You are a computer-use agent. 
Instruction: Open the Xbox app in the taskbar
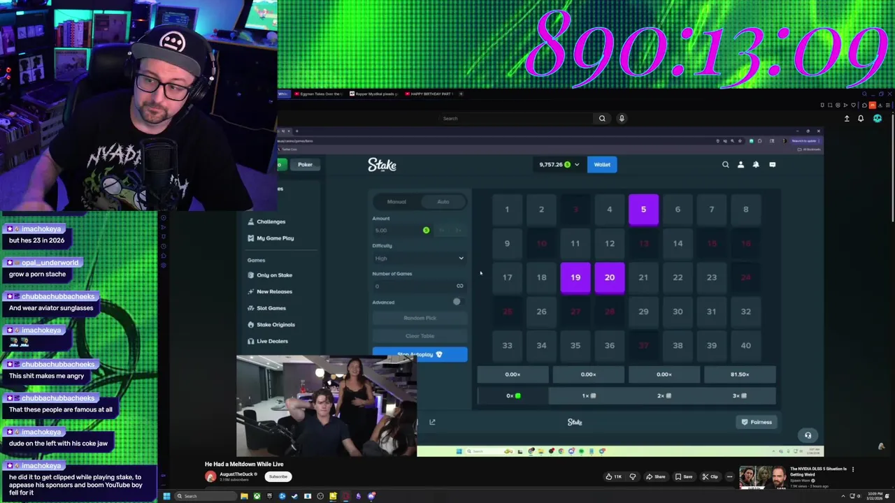[x=257, y=496]
